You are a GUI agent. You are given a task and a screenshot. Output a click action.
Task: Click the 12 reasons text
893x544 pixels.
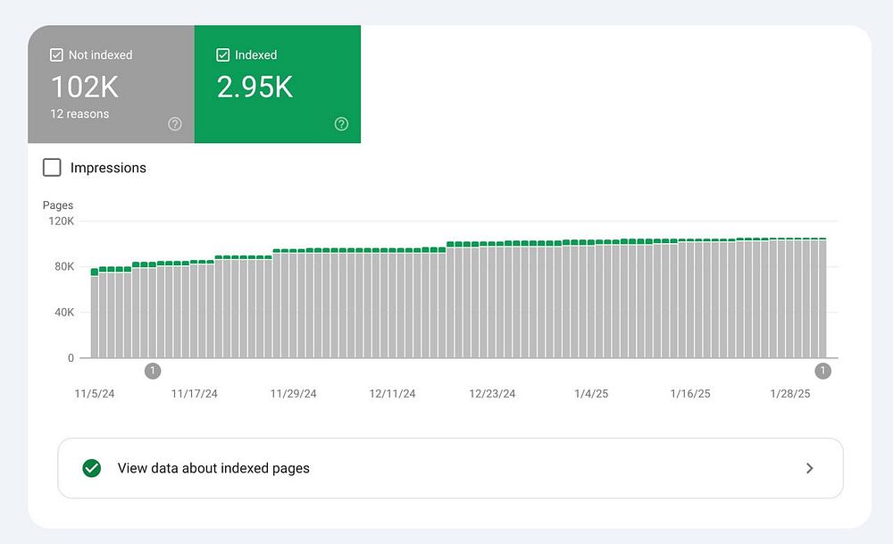79,114
